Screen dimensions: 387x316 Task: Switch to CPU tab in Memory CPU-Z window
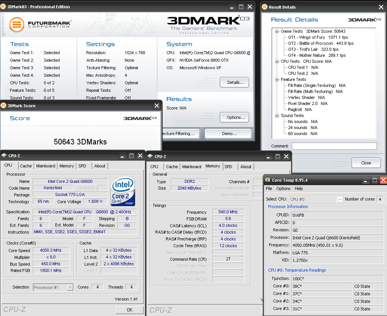(154, 167)
